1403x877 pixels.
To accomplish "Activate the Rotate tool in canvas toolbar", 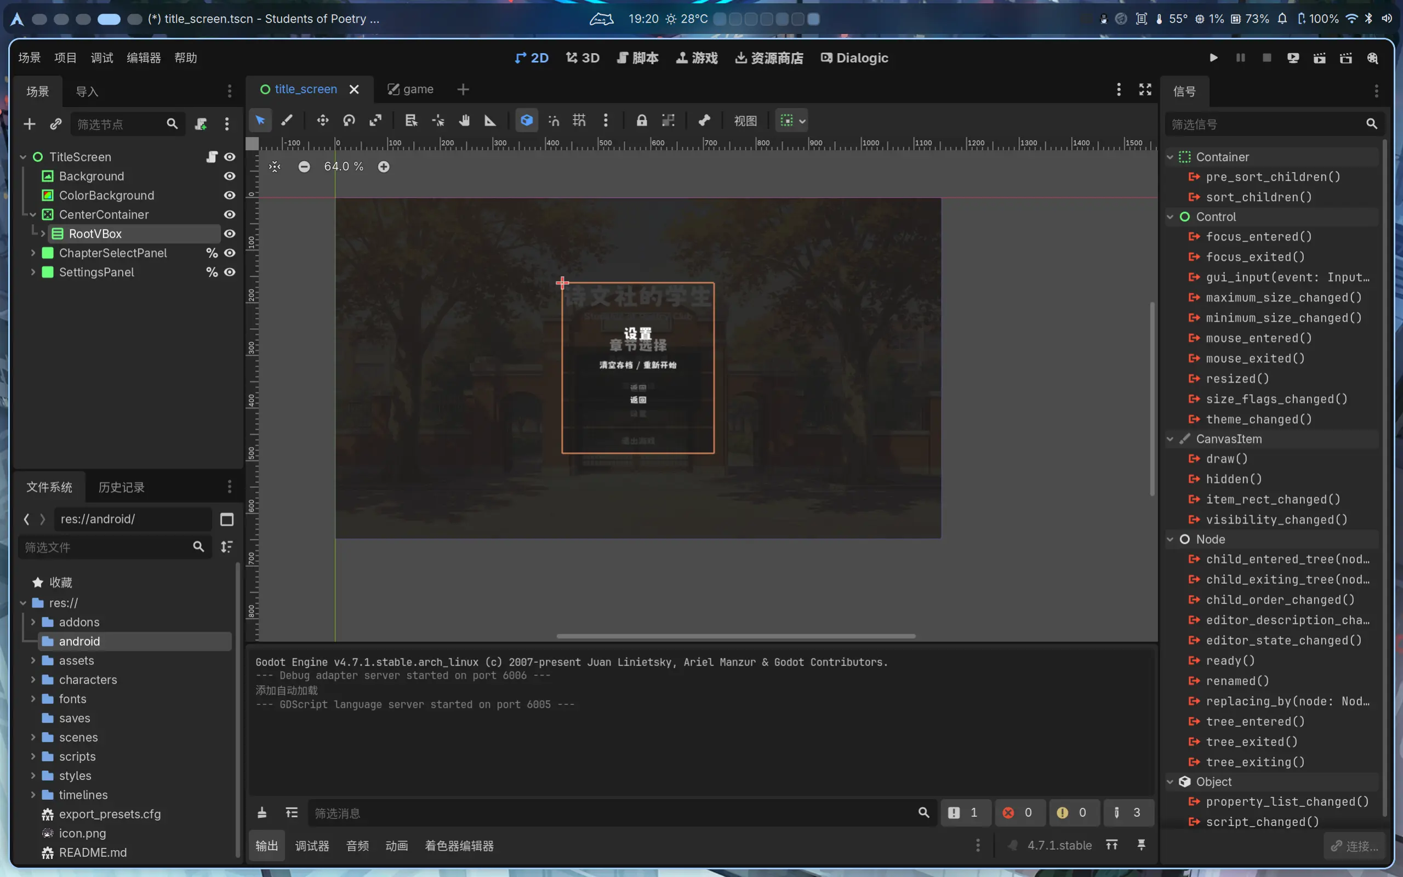I will (349, 121).
